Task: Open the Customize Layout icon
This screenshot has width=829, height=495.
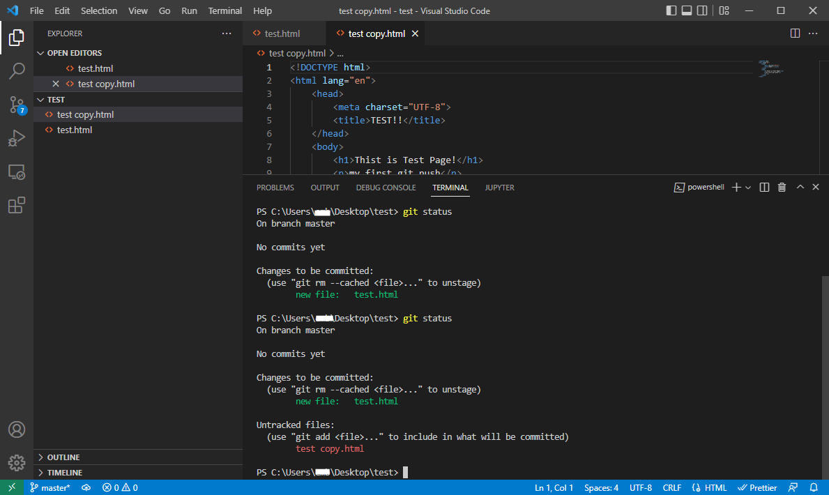Action: 724,10
